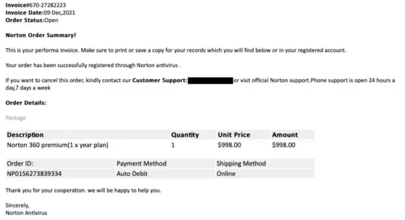The image size is (405, 220).
Task: Click the Payment Method header
Action: pos(141,163)
